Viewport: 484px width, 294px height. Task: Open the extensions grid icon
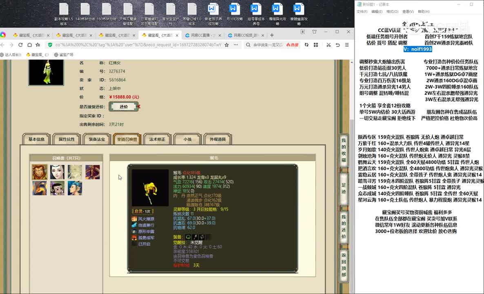pyautogui.click(x=316, y=45)
